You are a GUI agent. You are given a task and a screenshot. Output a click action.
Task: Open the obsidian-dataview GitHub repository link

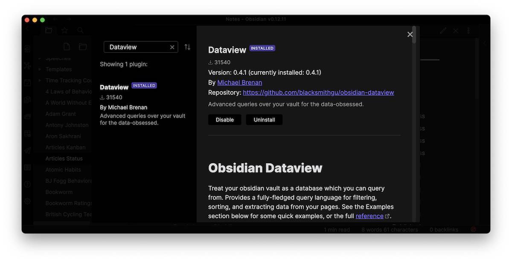point(318,92)
